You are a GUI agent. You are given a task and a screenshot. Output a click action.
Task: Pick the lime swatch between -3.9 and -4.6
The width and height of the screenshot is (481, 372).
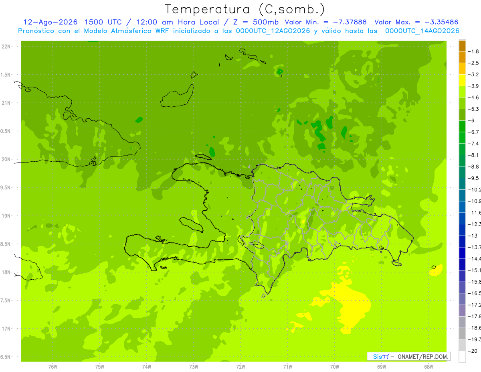[x=462, y=92]
